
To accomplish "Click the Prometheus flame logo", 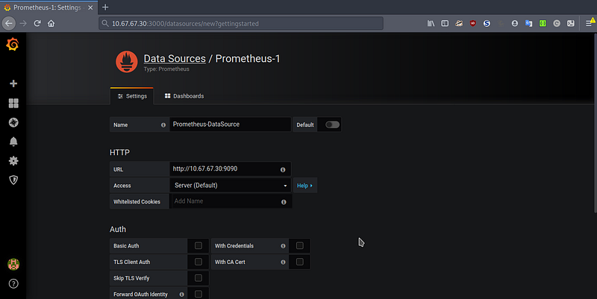I will pyautogui.click(x=126, y=62).
